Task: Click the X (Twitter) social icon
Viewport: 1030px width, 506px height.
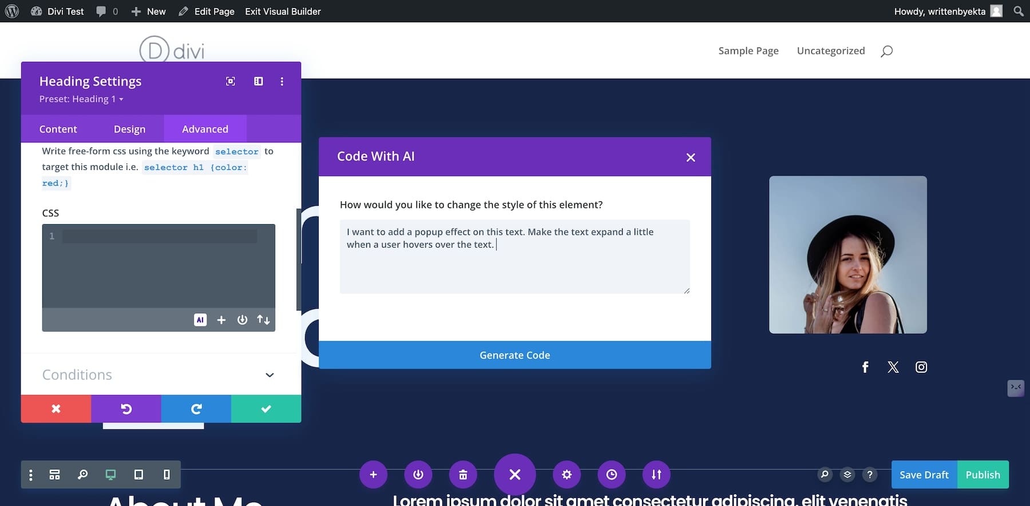Action: coord(893,367)
